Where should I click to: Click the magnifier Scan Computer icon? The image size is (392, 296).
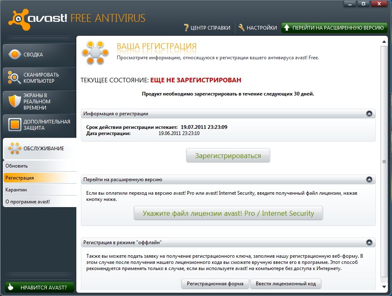click(x=14, y=77)
